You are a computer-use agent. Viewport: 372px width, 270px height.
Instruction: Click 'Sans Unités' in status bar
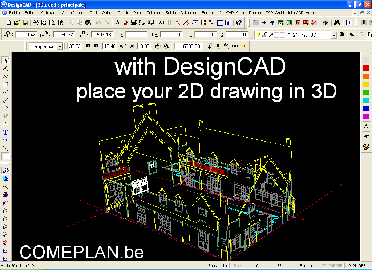click(x=218, y=266)
